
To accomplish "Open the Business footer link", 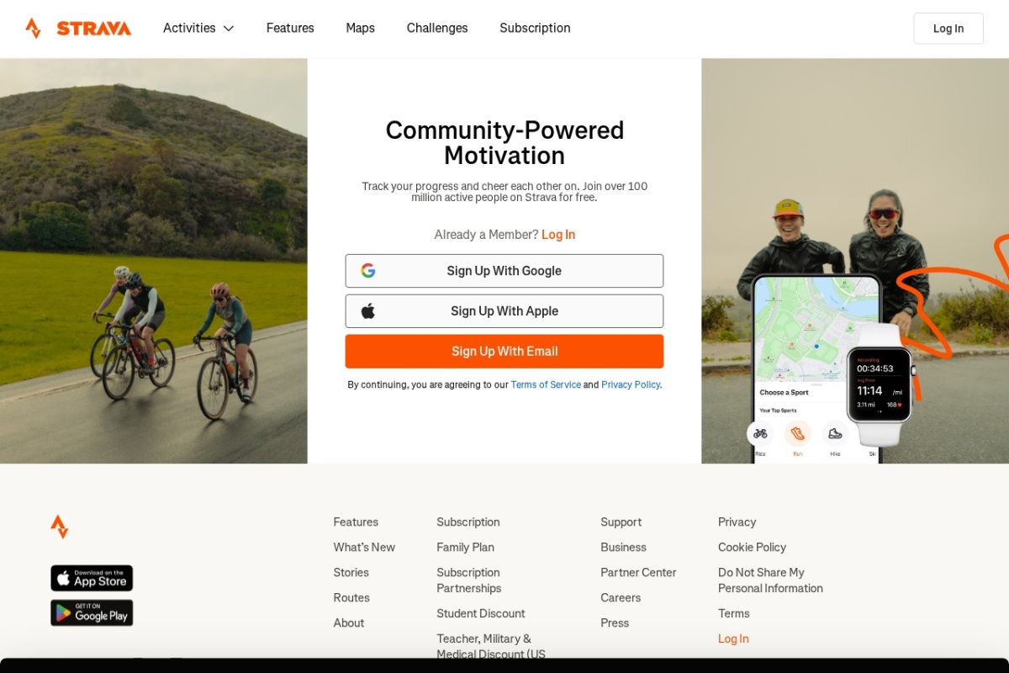I will pos(623,548).
